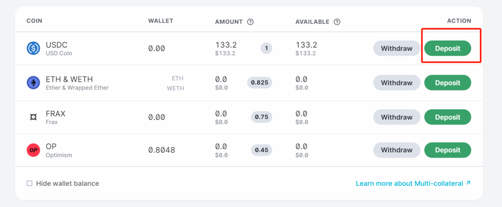This screenshot has height=207, width=502.
Task: Deposit USDC using the green button
Action: click(x=447, y=49)
